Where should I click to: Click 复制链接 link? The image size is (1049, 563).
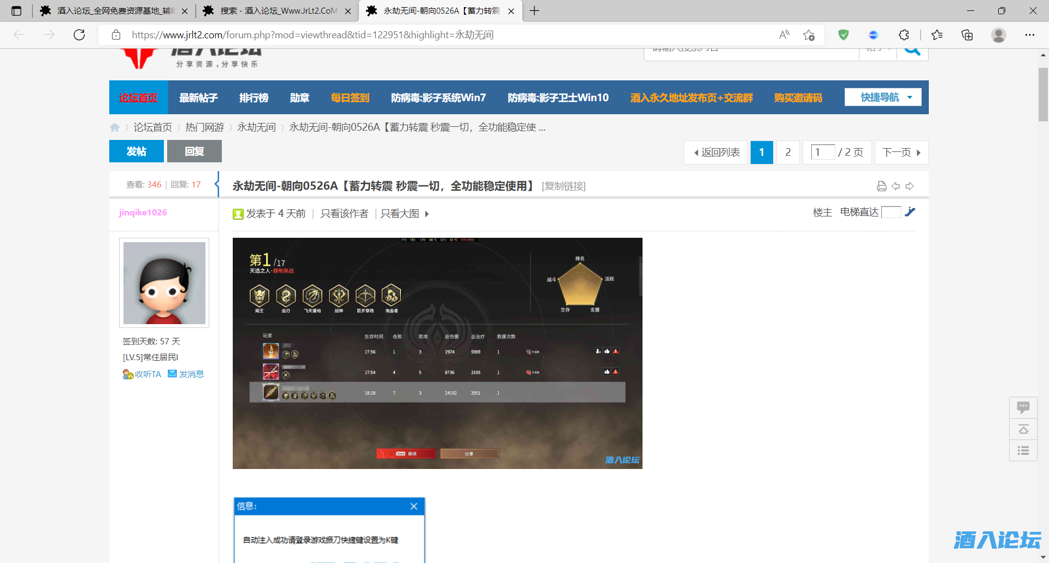tap(564, 186)
